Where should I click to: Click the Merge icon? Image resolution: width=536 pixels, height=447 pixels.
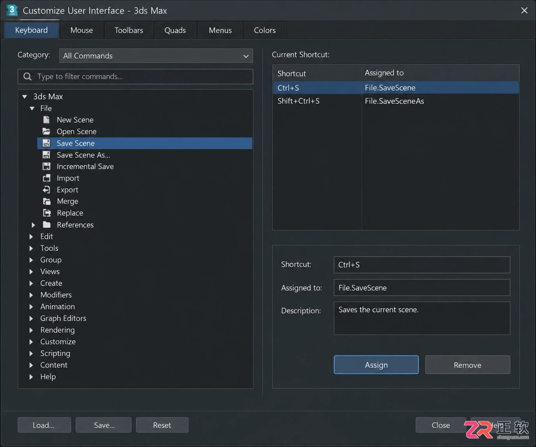click(x=46, y=201)
